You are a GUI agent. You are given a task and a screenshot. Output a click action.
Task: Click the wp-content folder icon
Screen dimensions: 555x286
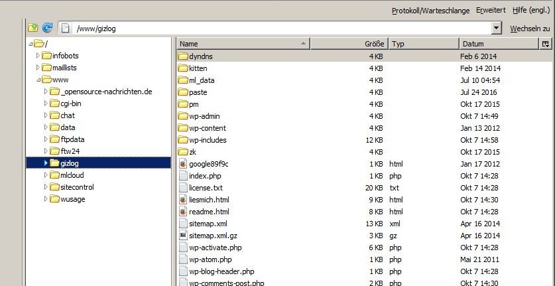coord(182,128)
